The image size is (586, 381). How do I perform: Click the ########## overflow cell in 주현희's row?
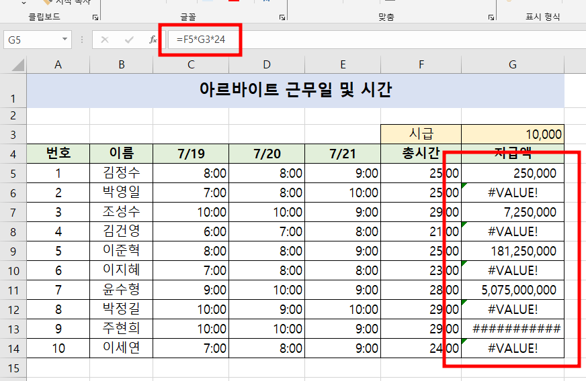(513, 329)
